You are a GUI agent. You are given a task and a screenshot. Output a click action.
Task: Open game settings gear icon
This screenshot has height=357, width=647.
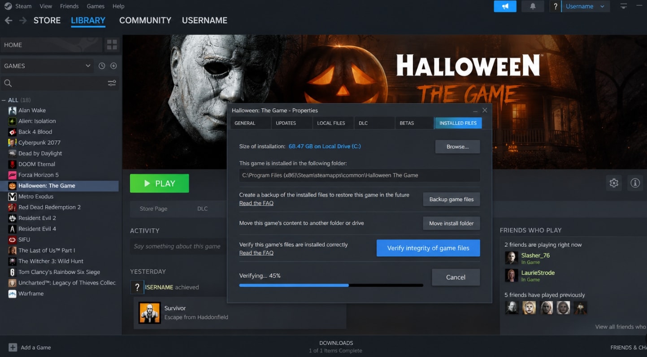[x=614, y=183]
